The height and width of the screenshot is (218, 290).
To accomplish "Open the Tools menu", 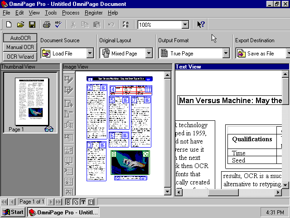I will click(51, 13).
